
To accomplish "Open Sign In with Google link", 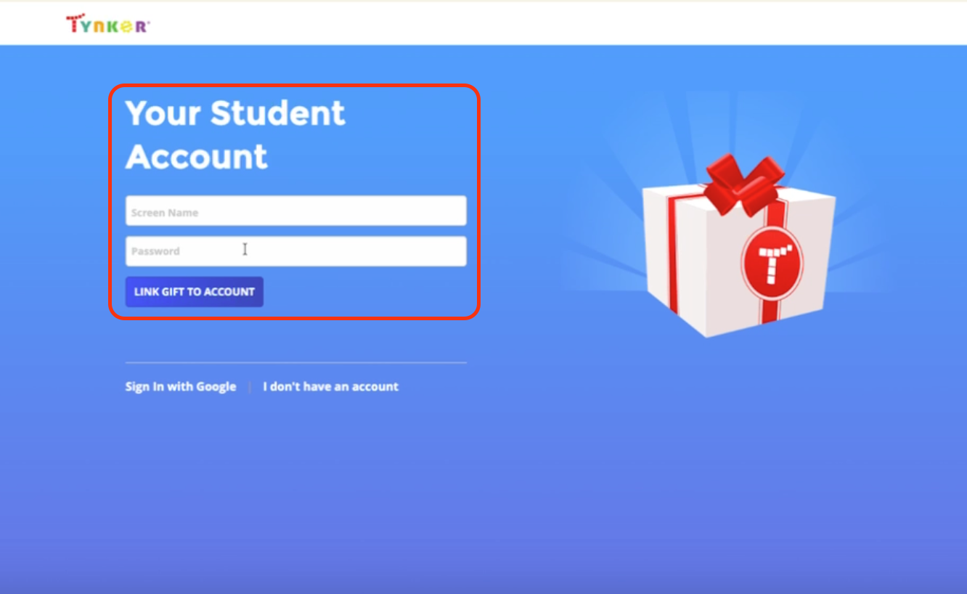I will [x=181, y=386].
